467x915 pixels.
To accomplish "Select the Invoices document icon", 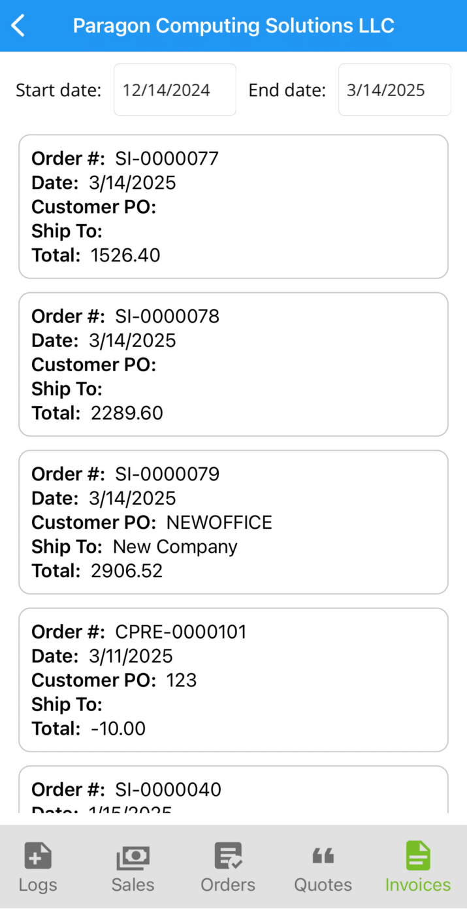I will point(418,856).
